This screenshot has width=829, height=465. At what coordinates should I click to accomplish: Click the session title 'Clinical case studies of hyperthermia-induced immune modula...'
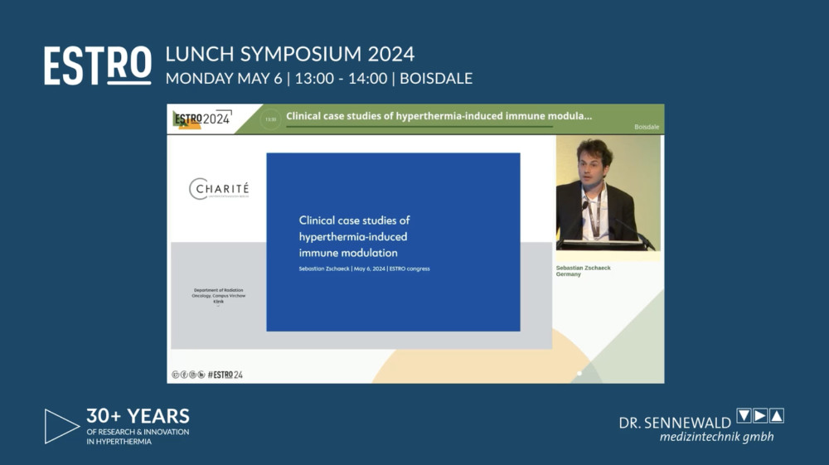tap(439, 116)
